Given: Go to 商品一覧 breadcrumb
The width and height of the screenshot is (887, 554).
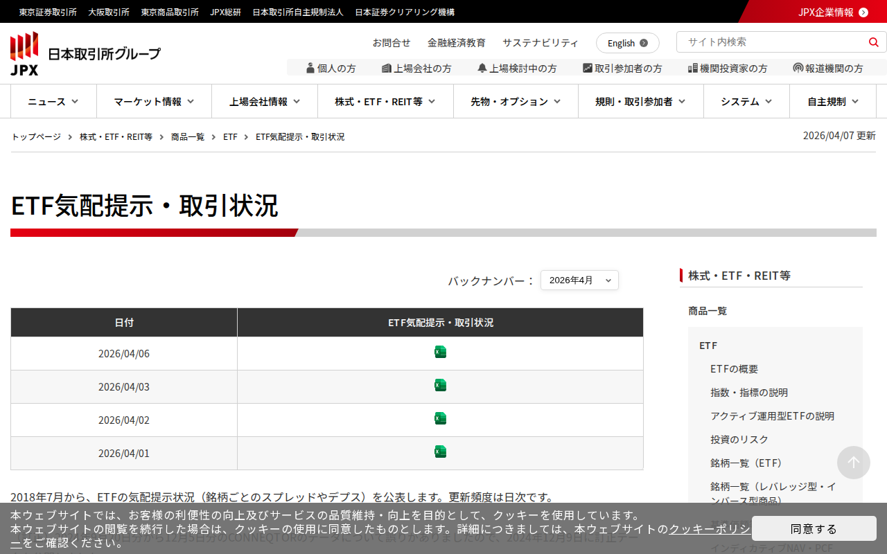Looking at the screenshot, I should tap(188, 137).
